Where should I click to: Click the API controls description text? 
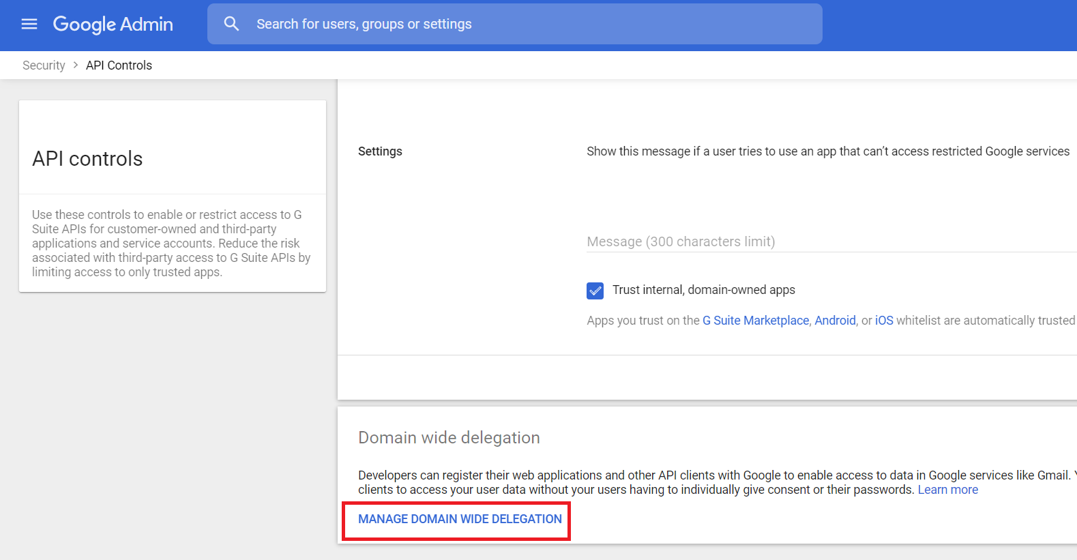[171, 244]
